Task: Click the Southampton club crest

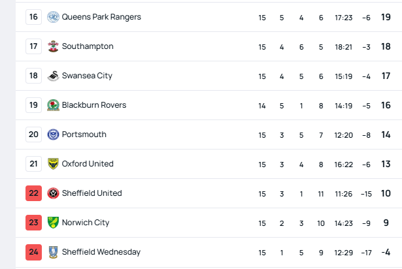Action: point(53,46)
